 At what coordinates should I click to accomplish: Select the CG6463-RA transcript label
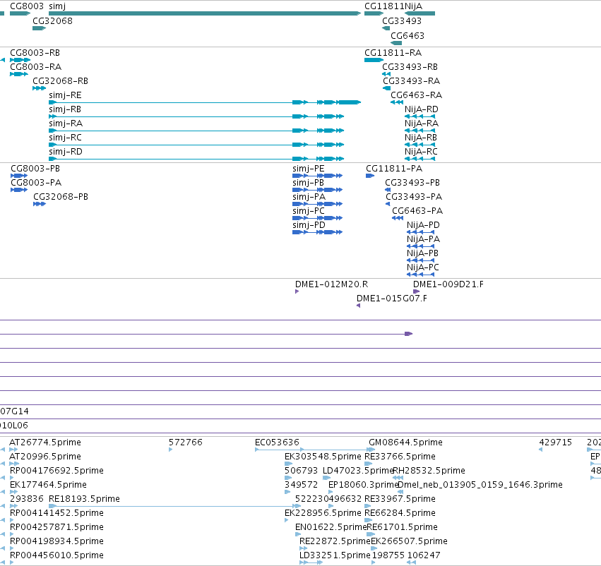[416, 95]
